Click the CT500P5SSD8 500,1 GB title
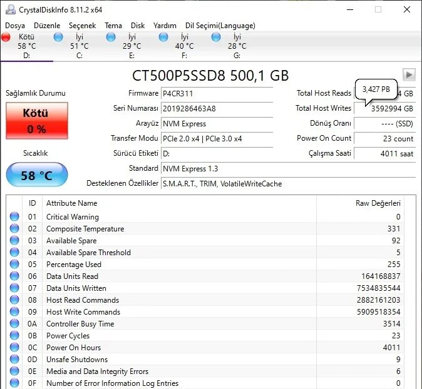Screen dimensions: 422x389 210,76
